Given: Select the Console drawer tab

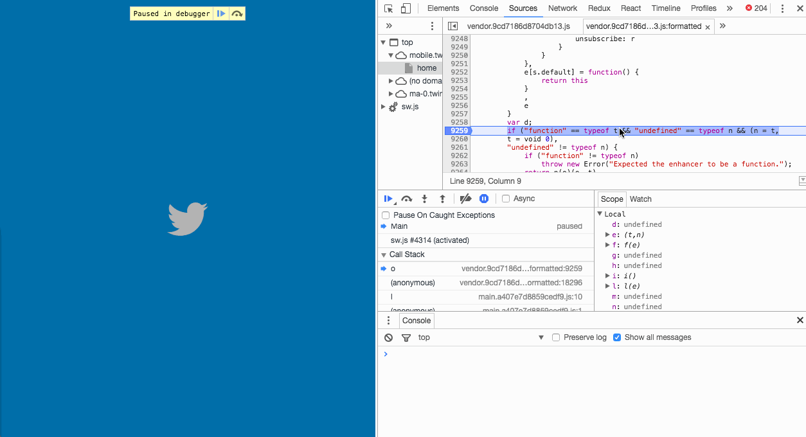Looking at the screenshot, I should click(416, 321).
